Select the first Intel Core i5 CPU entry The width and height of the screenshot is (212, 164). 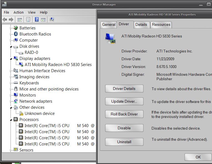click(x=59, y=126)
